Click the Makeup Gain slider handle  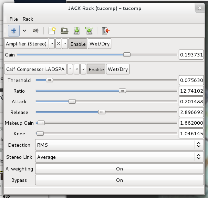41,123
